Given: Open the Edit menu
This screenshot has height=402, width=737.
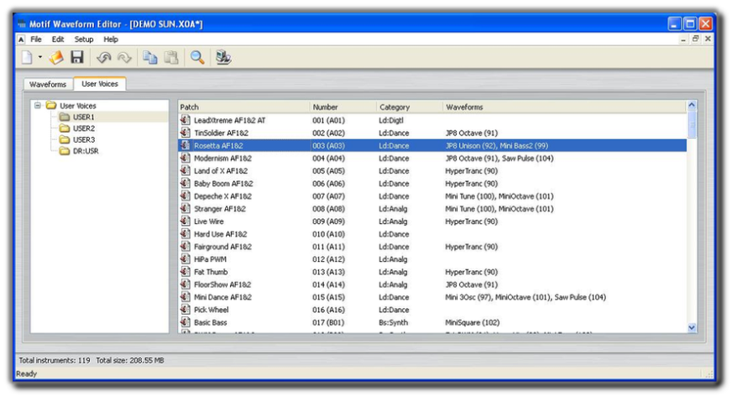Looking at the screenshot, I should click(58, 39).
